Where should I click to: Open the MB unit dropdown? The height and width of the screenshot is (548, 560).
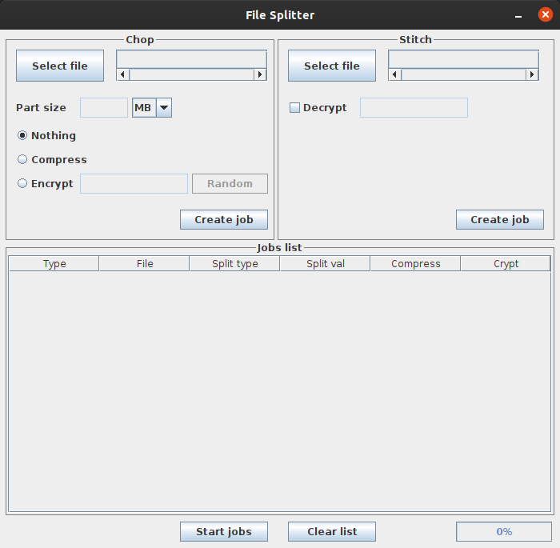click(x=163, y=108)
